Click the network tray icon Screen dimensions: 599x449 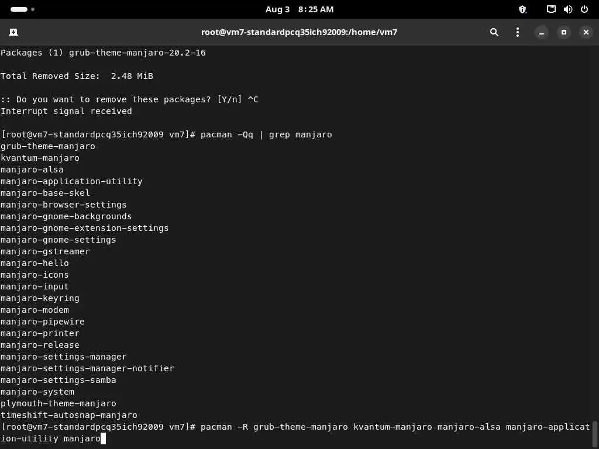coord(551,9)
